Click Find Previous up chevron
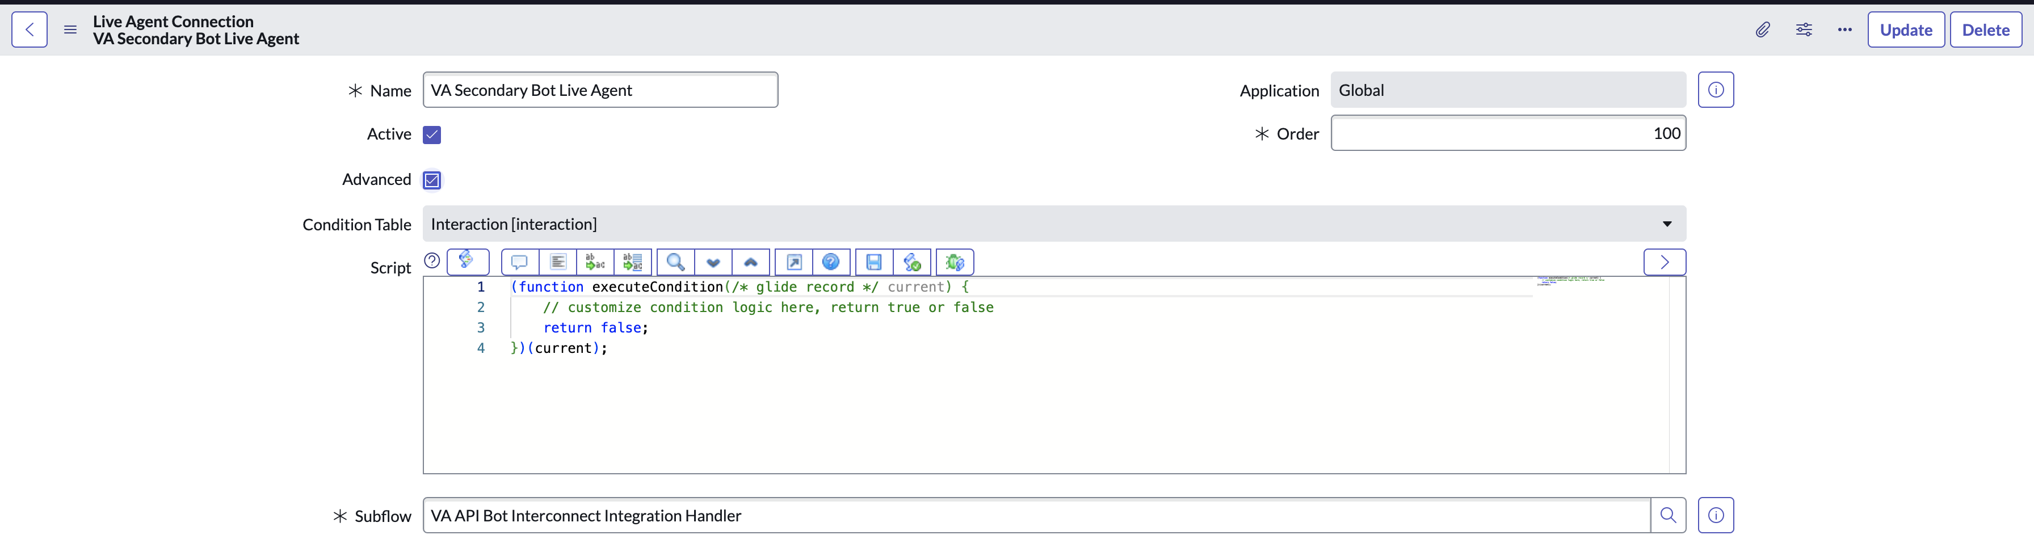This screenshot has height=556, width=2034. 751,262
